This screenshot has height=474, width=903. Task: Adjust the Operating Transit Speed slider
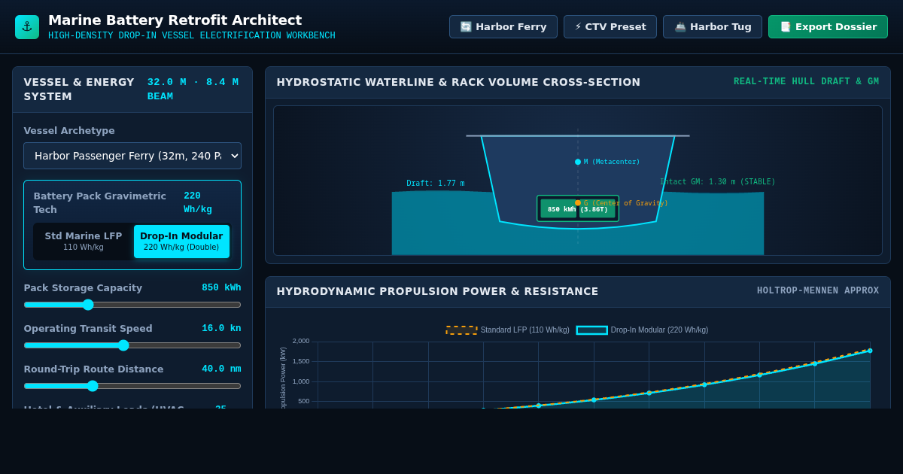[132, 345]
